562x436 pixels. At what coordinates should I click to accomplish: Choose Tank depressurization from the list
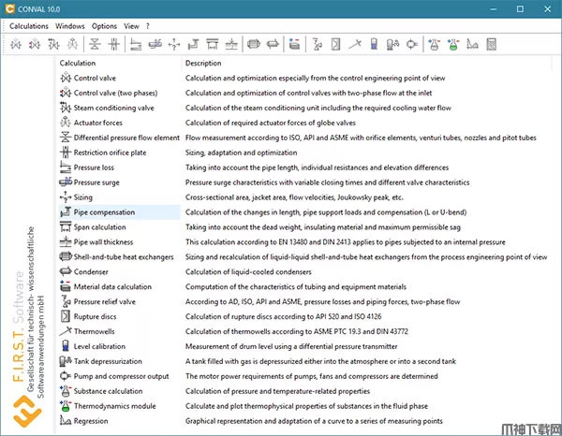click(108, 361)
